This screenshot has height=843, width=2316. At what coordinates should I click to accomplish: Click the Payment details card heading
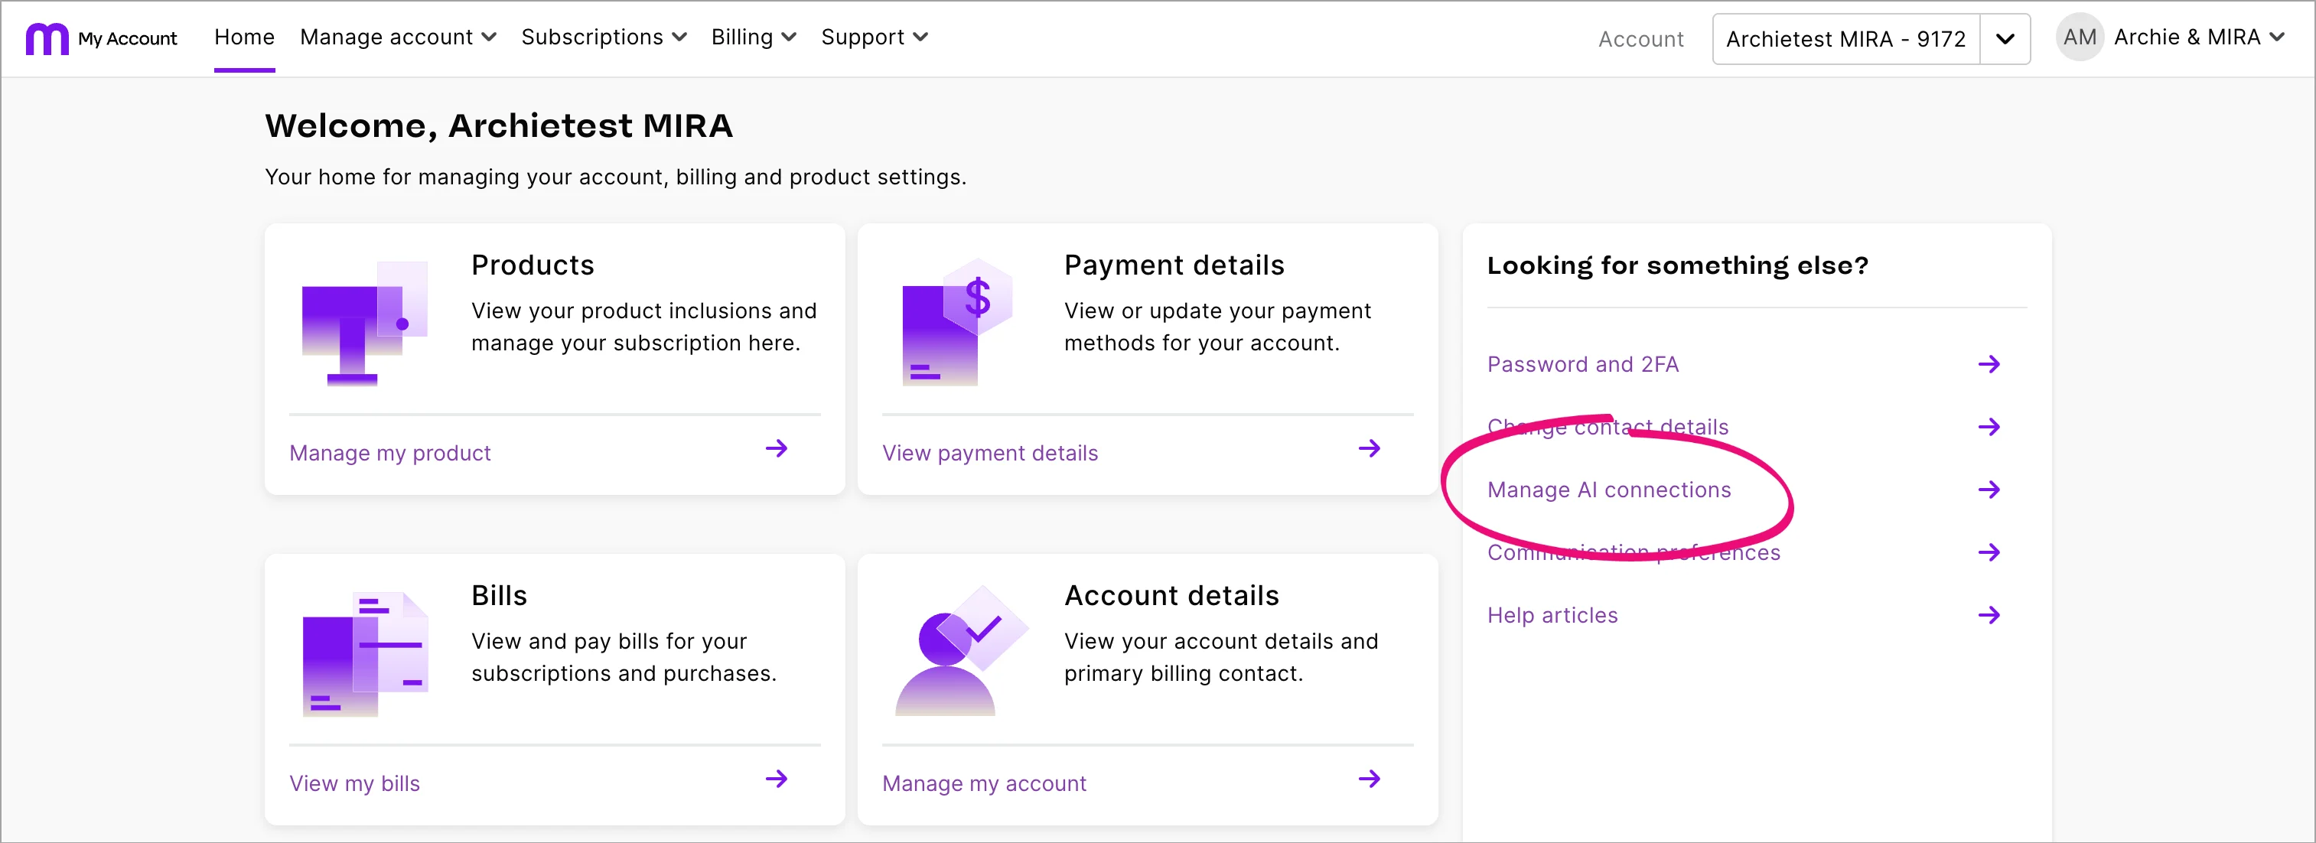1173,265
